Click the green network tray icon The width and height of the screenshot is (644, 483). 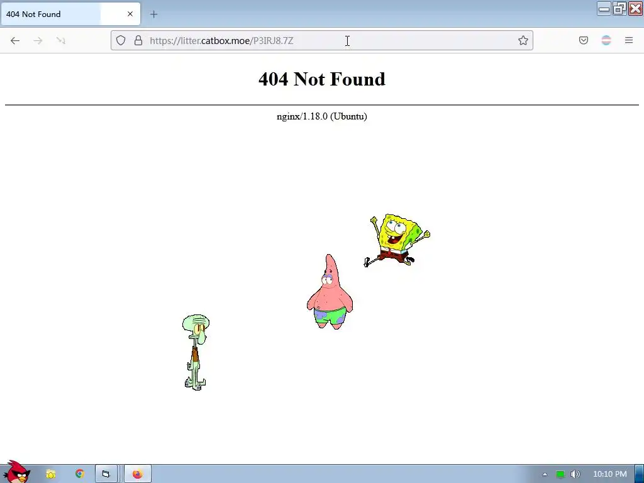click(560, 474)
